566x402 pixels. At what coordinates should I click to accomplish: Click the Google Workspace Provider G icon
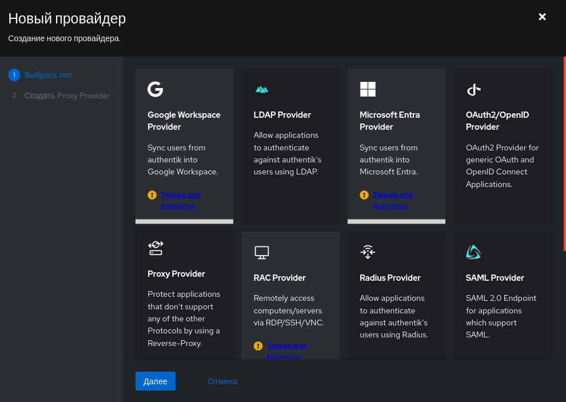(155, 89)
